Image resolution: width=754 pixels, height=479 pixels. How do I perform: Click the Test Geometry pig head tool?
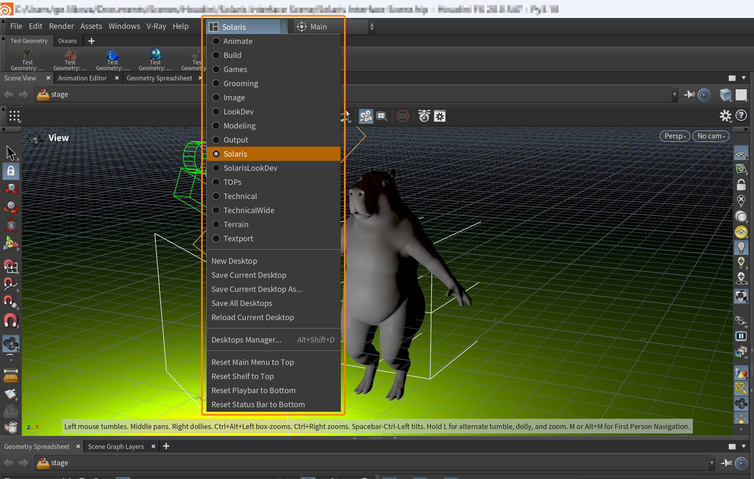tap(70, 59)
